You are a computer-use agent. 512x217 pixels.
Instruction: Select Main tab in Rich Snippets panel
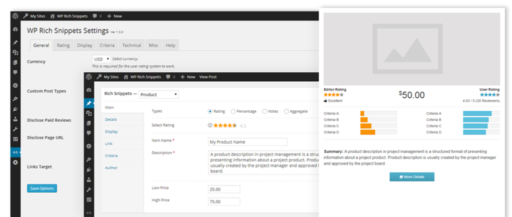(122, 108)
